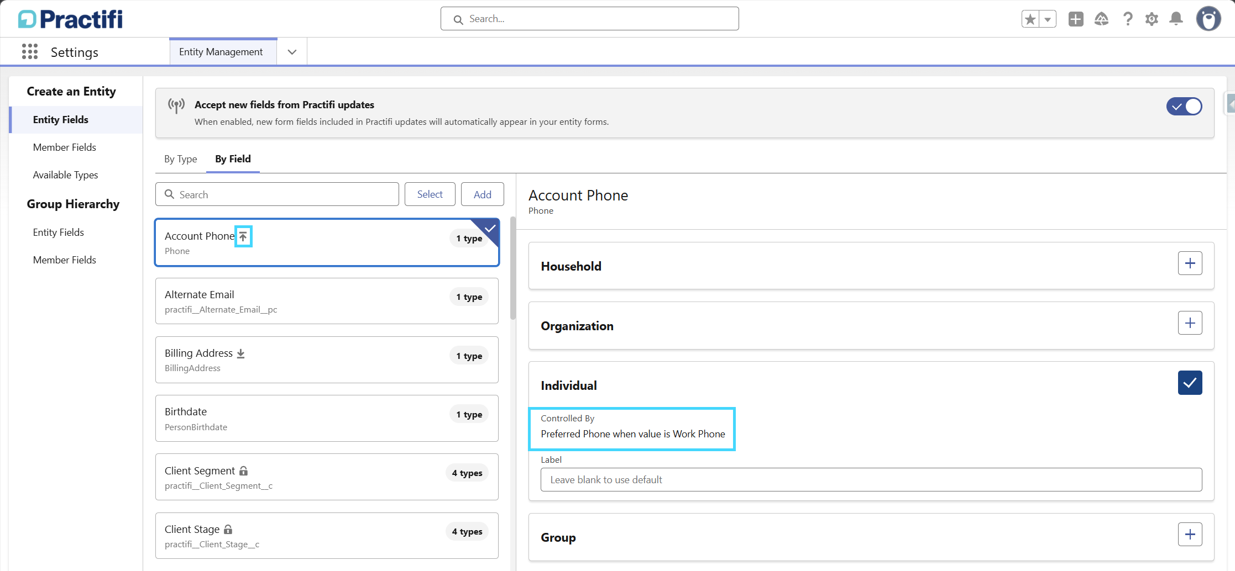
Task: Click the magnifier icon in the field Search box
Action: click(170, 194)
